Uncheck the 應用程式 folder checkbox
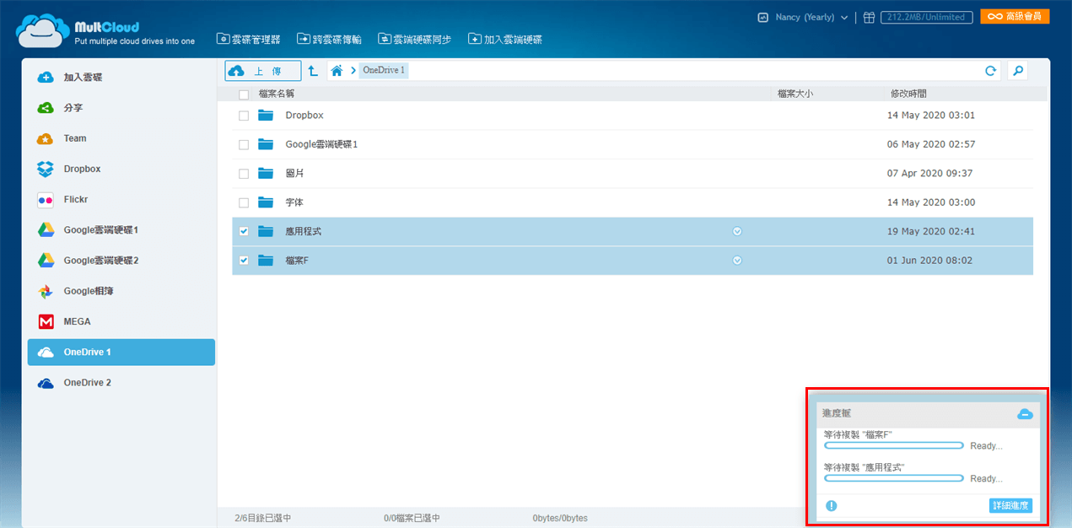This screenshot has height=528, width=1072. point(244,231)
